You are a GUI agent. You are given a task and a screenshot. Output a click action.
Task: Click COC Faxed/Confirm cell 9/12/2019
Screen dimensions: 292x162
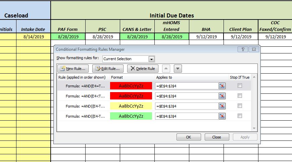coord(275,37)
